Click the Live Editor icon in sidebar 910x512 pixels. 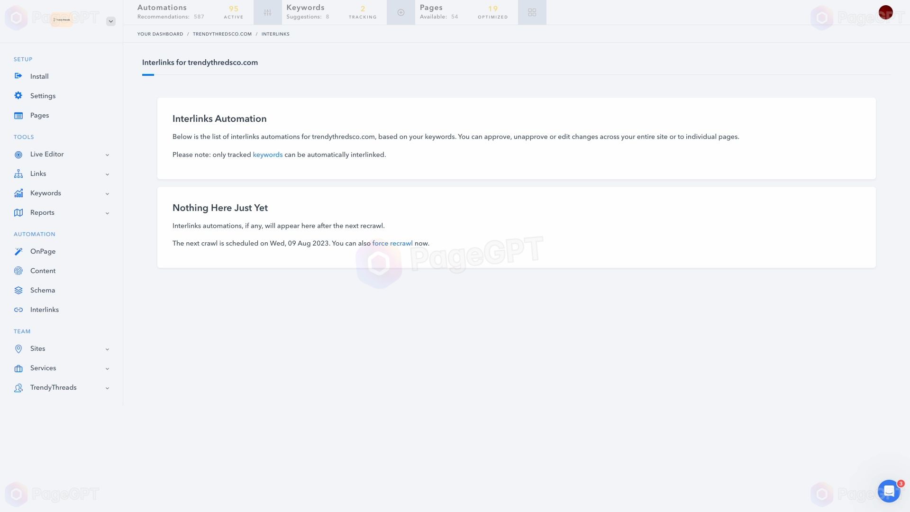[19, 155]
